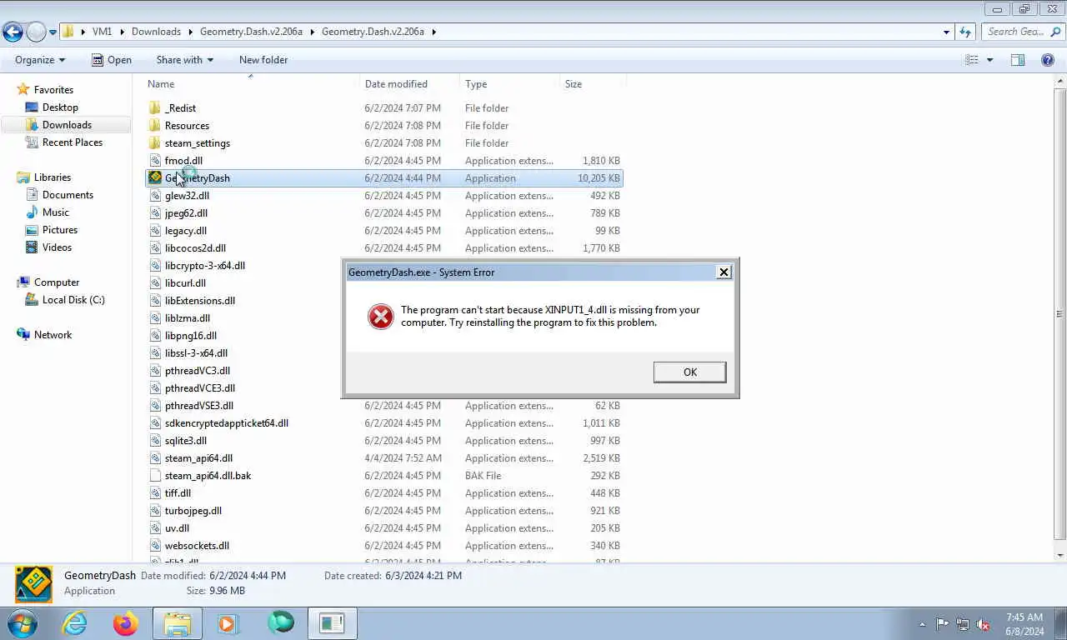1067x640 pixels.
Task: Open the Share with dropdown
Action: point(184,60)
